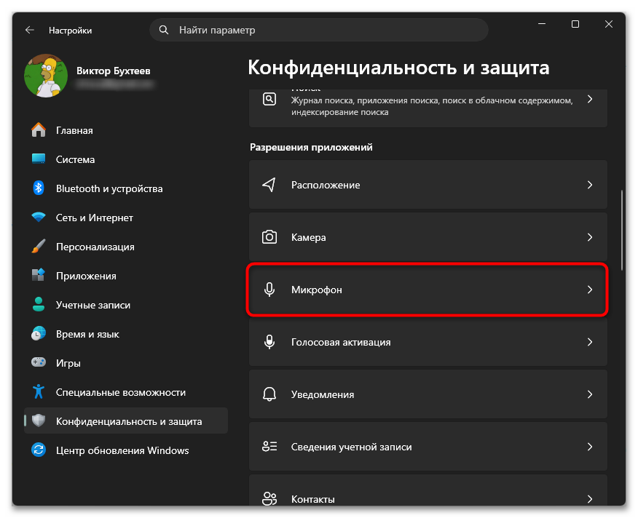Click the vertical scrollbar thumb

coord(622,230)
